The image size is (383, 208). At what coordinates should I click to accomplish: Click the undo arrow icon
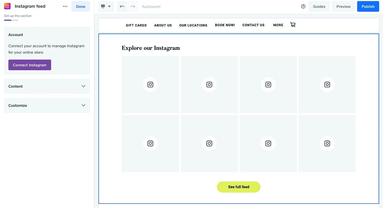click(122, 7)
